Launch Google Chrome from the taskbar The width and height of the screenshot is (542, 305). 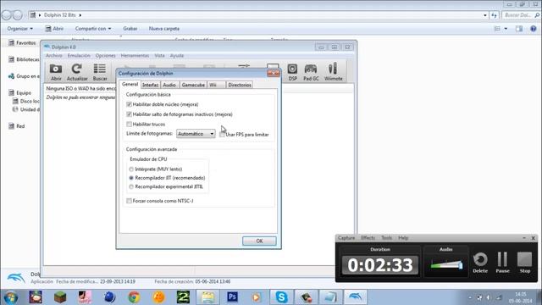pos(134,297)
